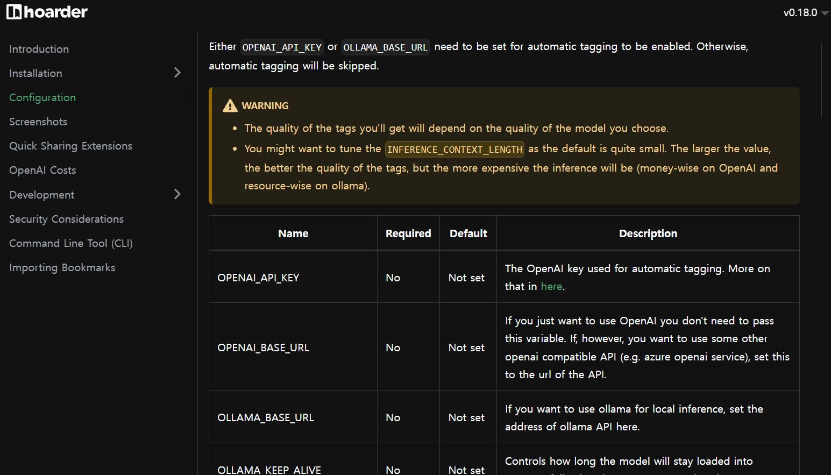Open the v0.18.0 version dropdown
Viewport: 831px width, 475px height.
805,12
